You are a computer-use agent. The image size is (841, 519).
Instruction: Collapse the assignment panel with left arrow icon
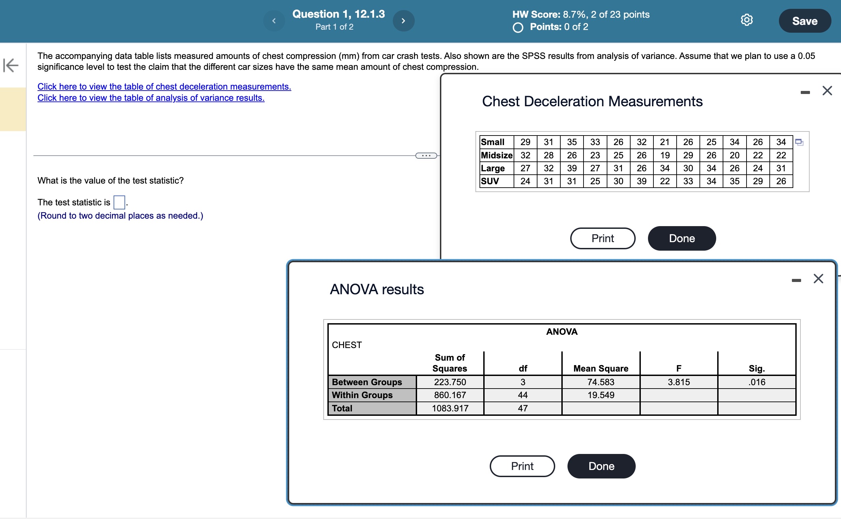pos(11,65)
